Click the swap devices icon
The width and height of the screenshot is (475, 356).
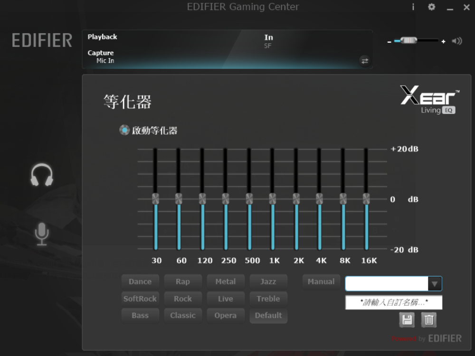tap(365, 61)
